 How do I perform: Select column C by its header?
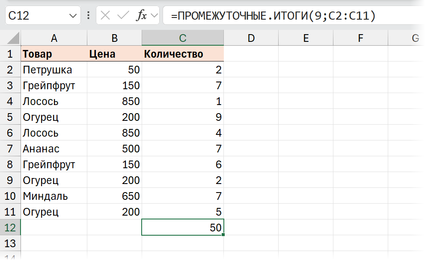183,38
